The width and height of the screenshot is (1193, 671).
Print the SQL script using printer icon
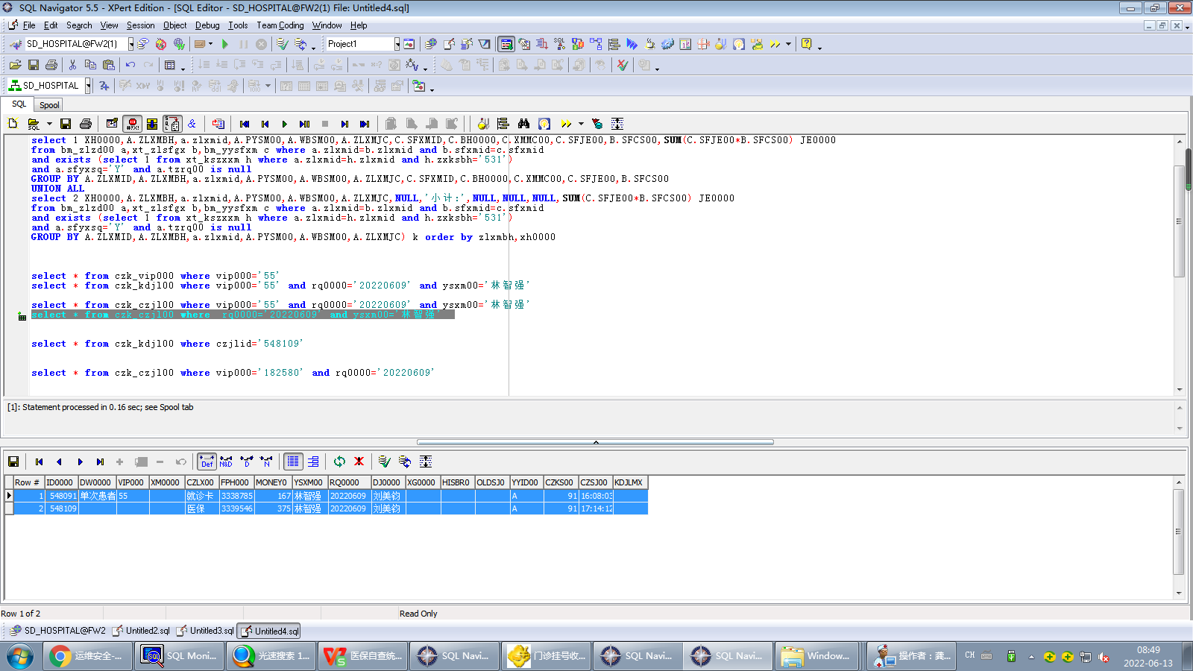click(x=86, y=124)
